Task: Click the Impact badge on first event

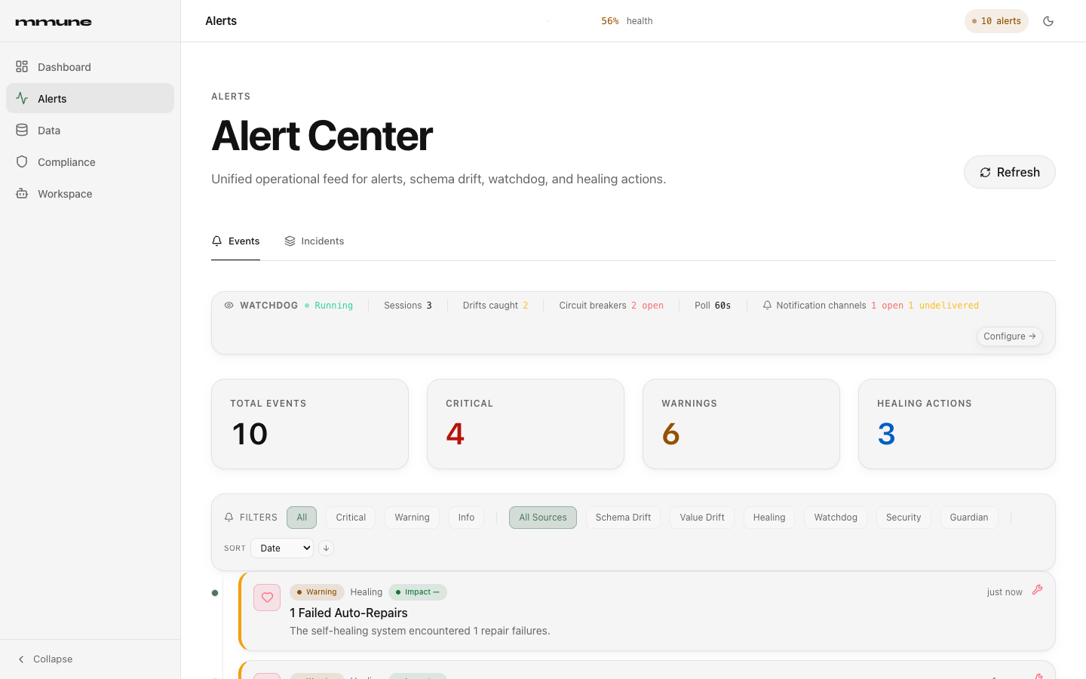Action: 418,592
